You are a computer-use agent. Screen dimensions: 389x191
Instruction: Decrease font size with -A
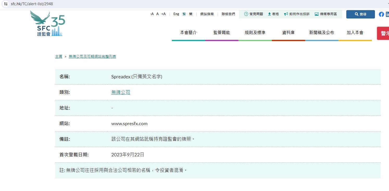pyautogui.click(x=152, y=14)
